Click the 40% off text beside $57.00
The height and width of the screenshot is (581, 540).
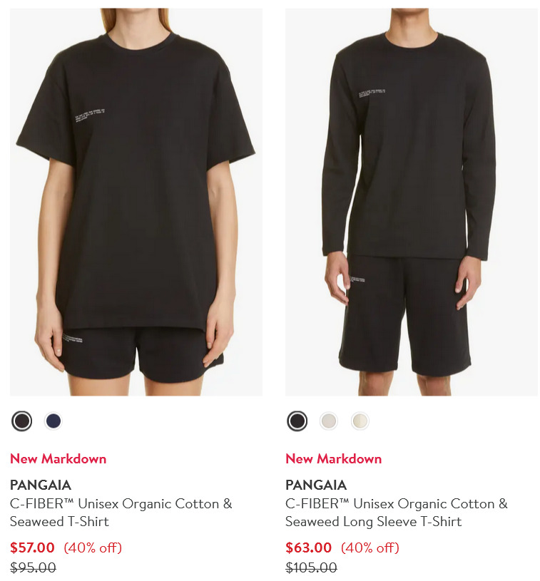tap(93, 547)
